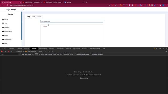Click the Admin users sidebar icon
Screen dimensions: 168x94
tap(3, 39)
